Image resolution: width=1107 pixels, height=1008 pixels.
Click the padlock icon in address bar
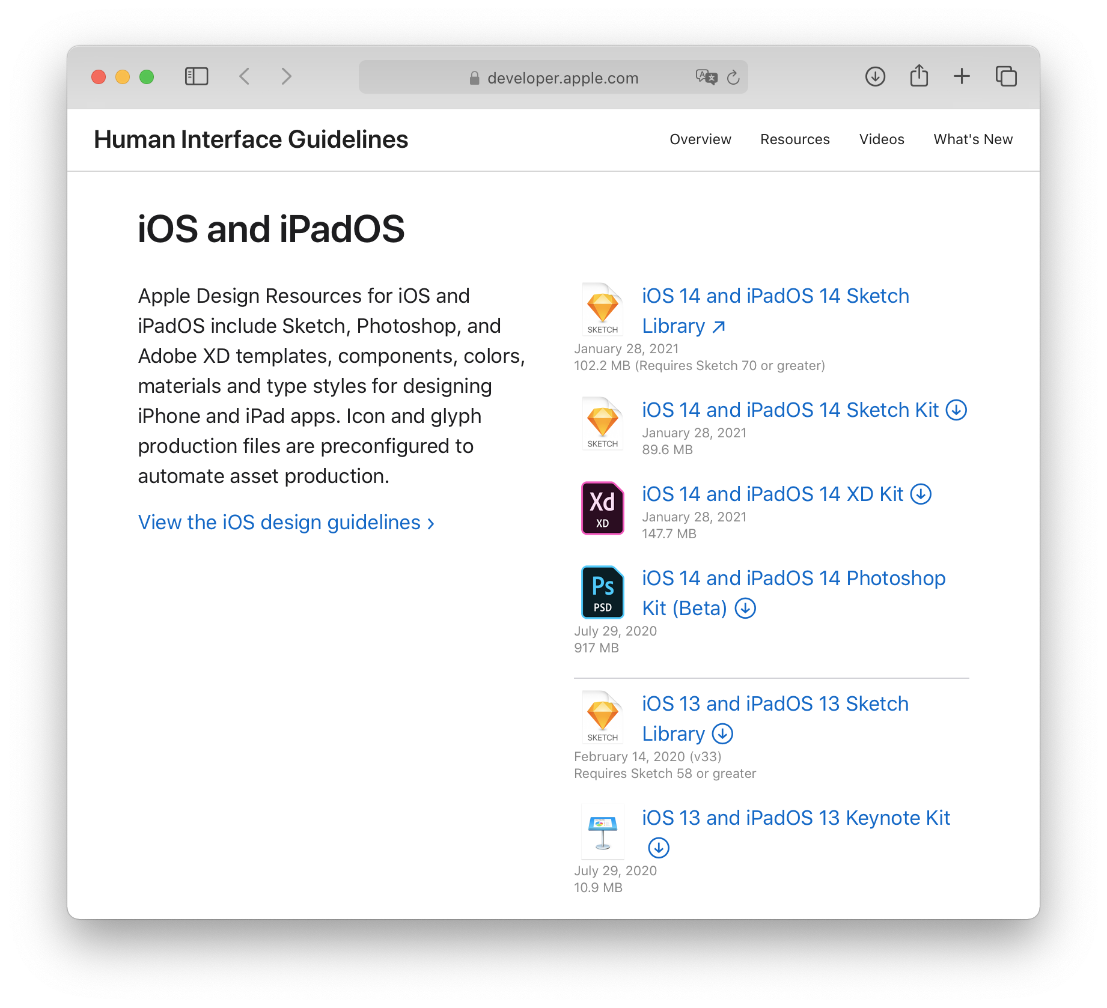pyautogui.click(x=474, y=77)
